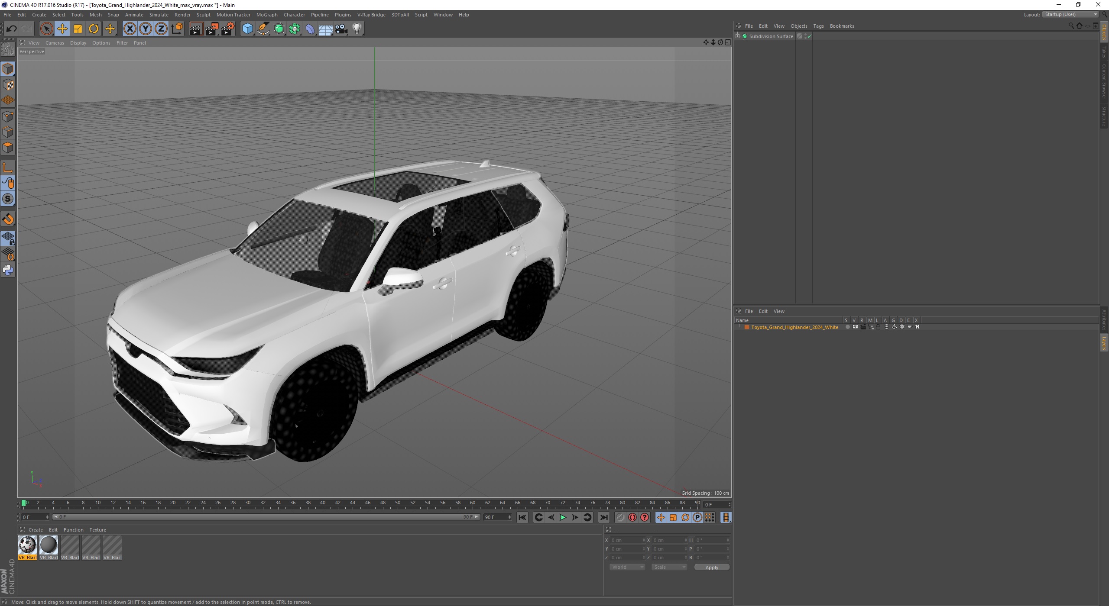1109x606 pixels.
Task: Switch to Edges mode
Action: point(8,132)
